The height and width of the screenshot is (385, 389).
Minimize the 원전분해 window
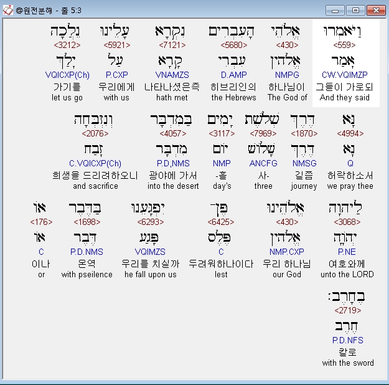coord(335,11)
